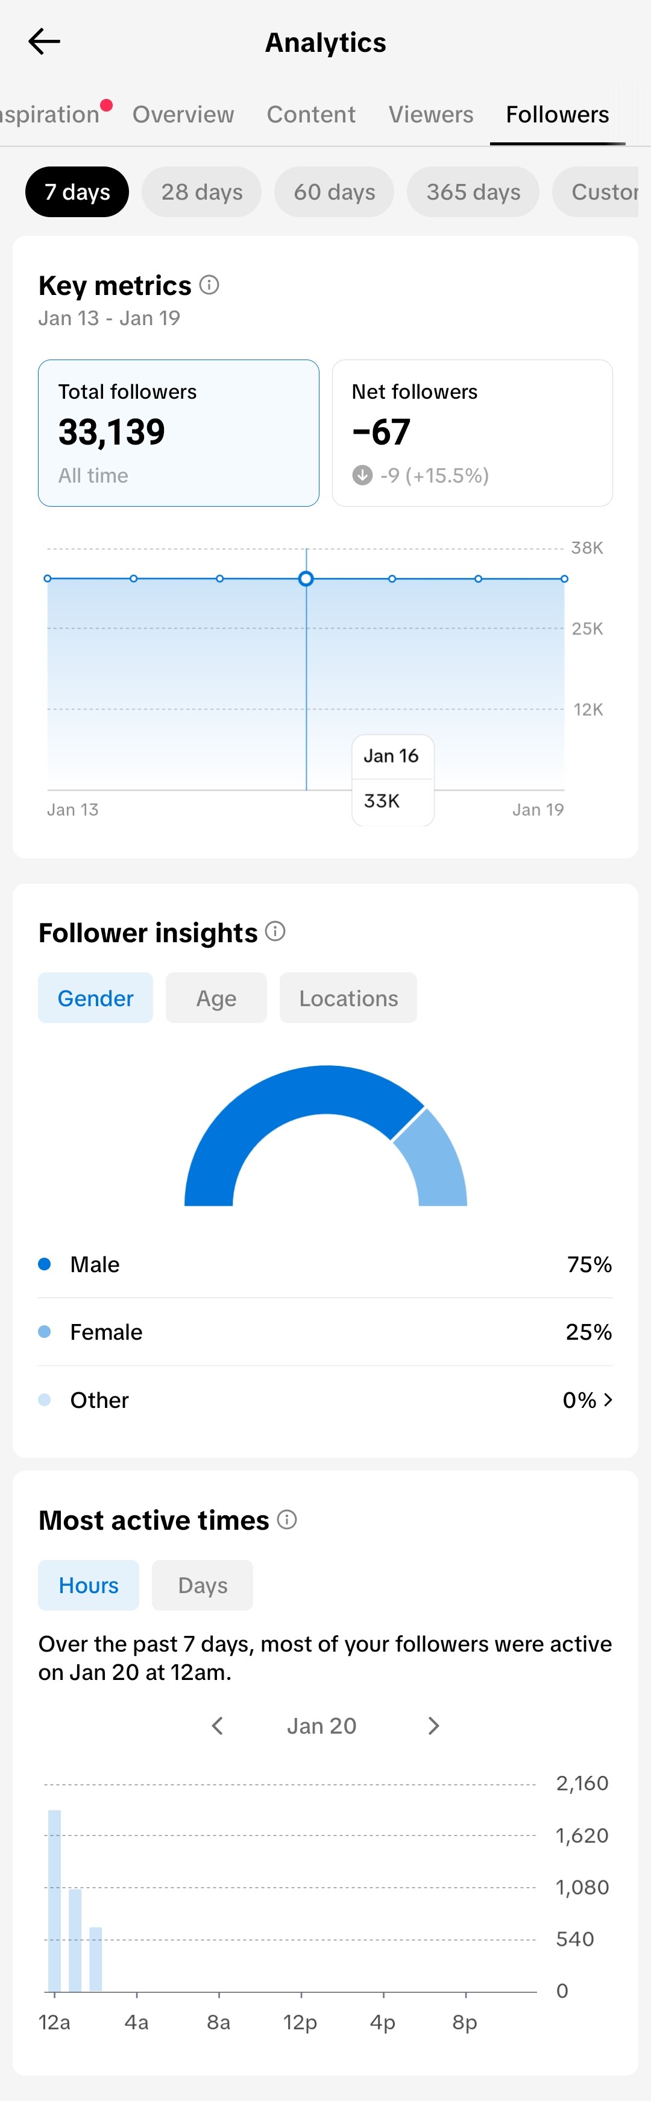Select the 7 days range filter

pos(77,192)
